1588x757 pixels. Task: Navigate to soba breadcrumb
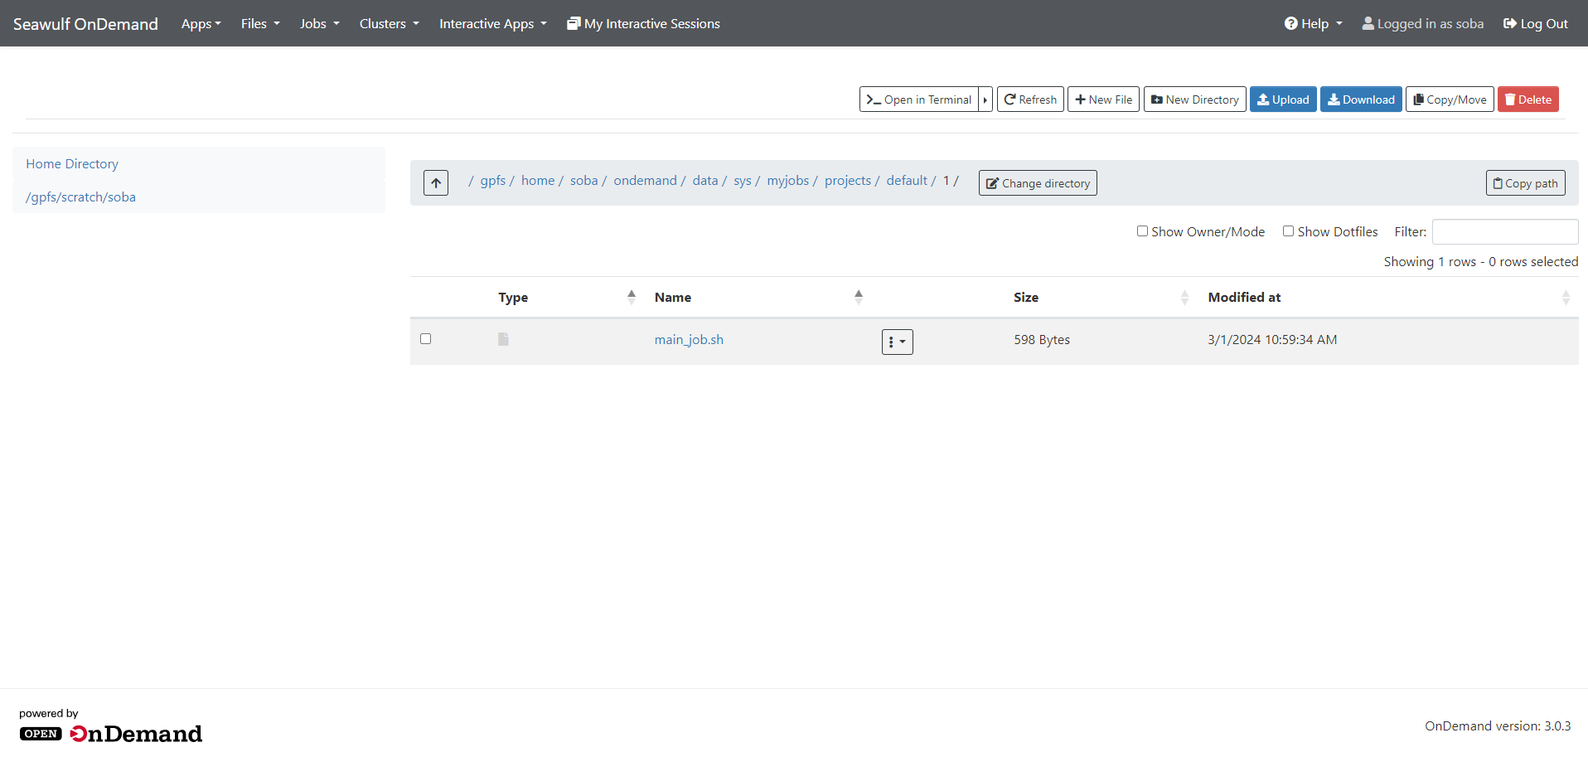coord(583,180)
